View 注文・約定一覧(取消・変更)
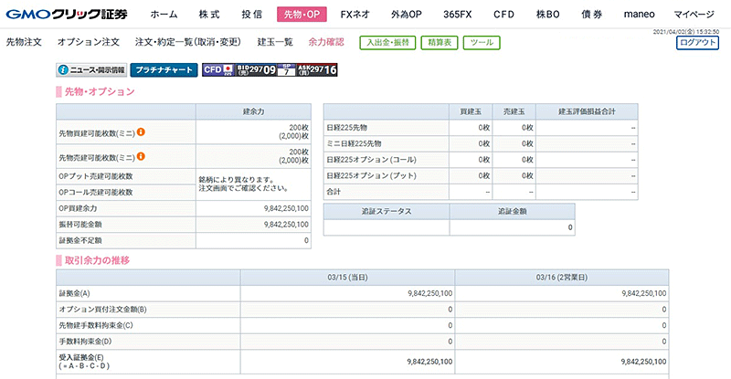 pos(187,43)
